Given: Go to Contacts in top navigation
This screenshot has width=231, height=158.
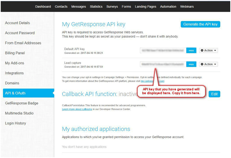Looking at the screenshot, I should [x=61, y=7].
